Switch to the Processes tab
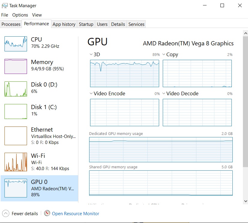The width and height of the screenshot is (248, 223). point(11,24)
